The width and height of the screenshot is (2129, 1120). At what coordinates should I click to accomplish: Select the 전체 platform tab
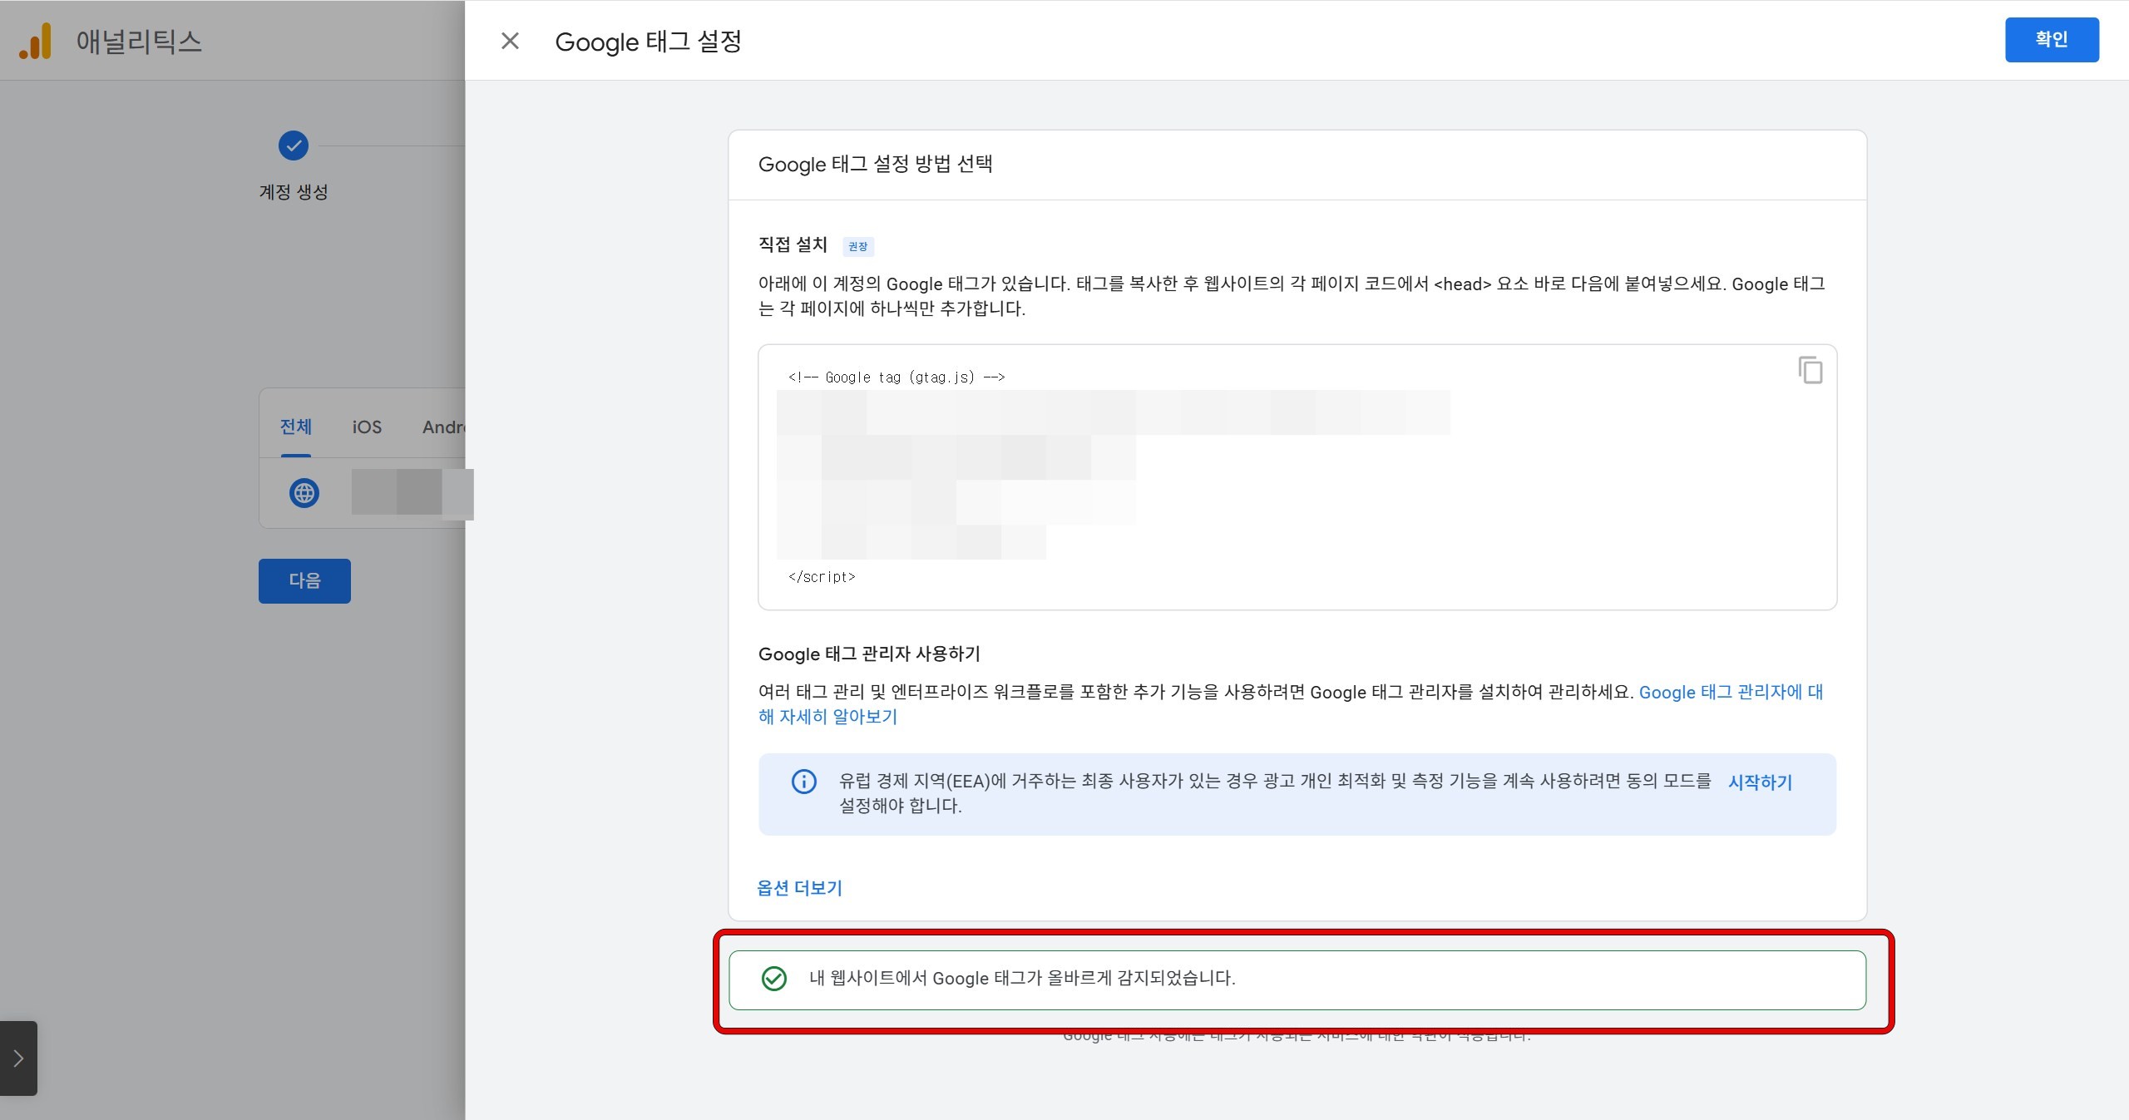point(295,427)
